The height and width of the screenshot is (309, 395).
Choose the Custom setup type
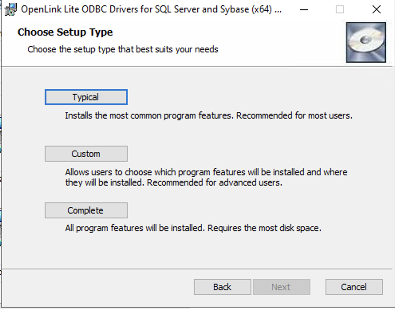tap(86, 154)
